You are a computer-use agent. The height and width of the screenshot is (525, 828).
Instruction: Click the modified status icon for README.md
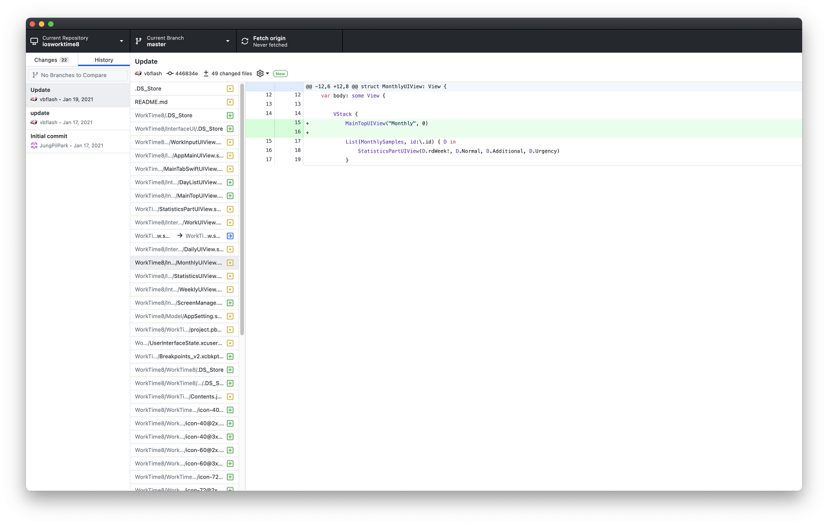click(x=230, y=102)
